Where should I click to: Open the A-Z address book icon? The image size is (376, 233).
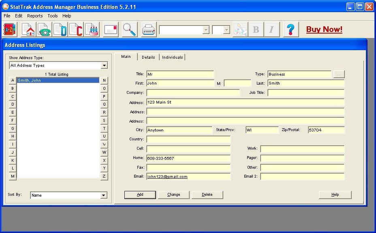coord(10,30)
